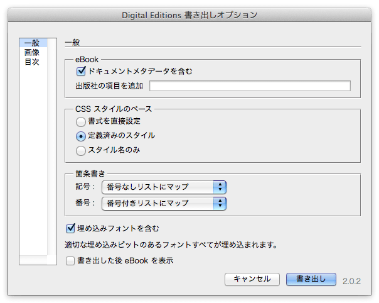
Task: Click the 出版社の項目を追加 text field
Action: pos(250,85)
